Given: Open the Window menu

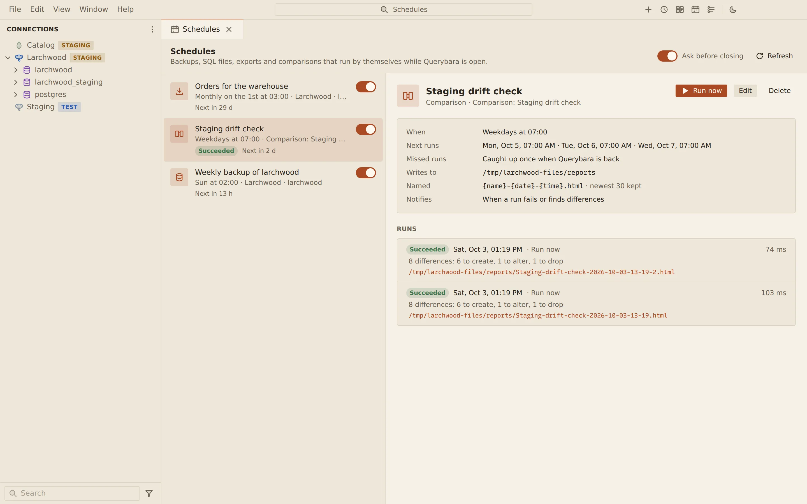Looking at the screenshot, I should [x=94, y=9].
